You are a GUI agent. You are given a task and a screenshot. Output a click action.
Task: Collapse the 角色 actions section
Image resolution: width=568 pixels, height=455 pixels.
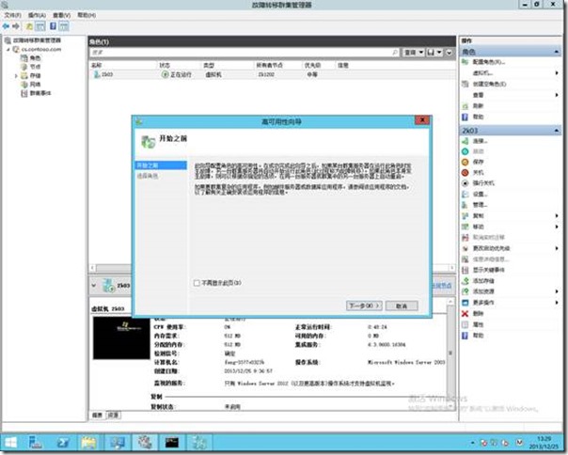tap(557, 52)
